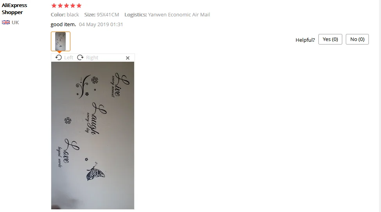Click the Color black detail
The width and height of the screenshot is (381, 212).
pos(65,14)
